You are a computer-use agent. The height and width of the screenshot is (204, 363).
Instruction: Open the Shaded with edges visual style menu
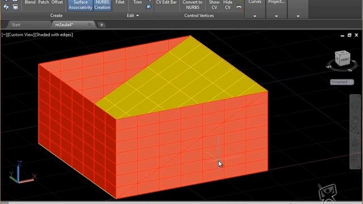coord(54,35)
